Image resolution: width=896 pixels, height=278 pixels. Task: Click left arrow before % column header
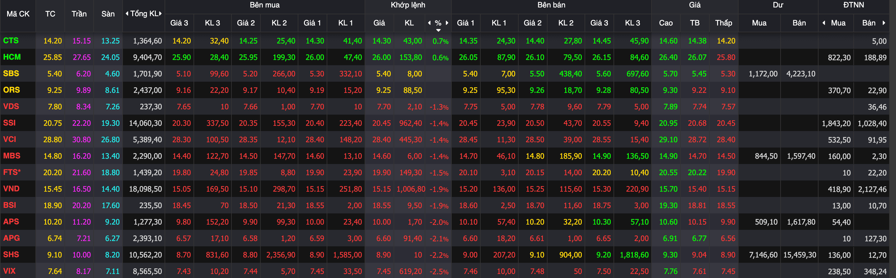[429, 23]
